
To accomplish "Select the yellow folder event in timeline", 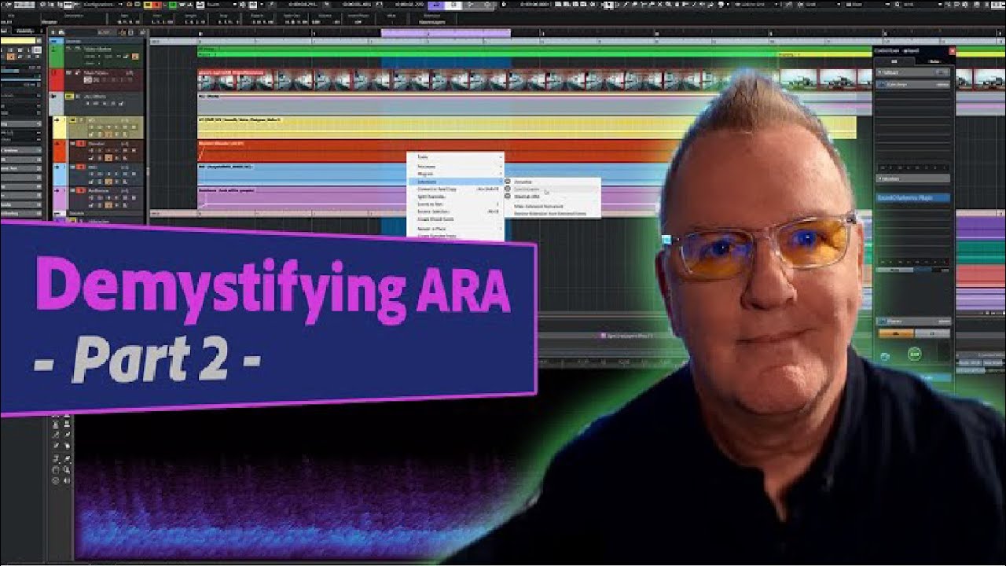I will point(527,127).
